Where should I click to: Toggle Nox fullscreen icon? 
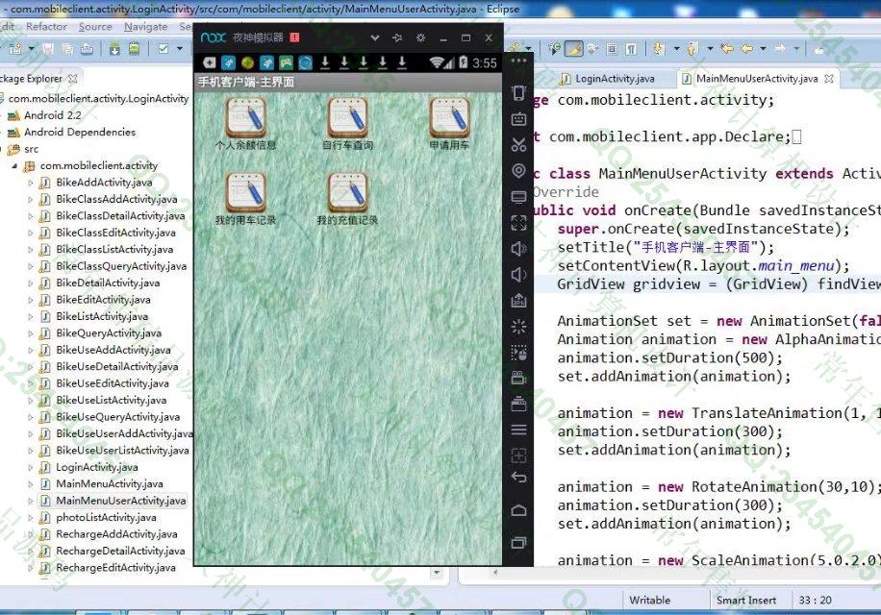pos(518,223)
